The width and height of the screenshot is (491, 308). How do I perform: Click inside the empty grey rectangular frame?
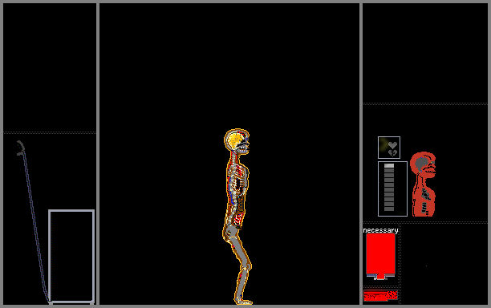coord(71,257)
